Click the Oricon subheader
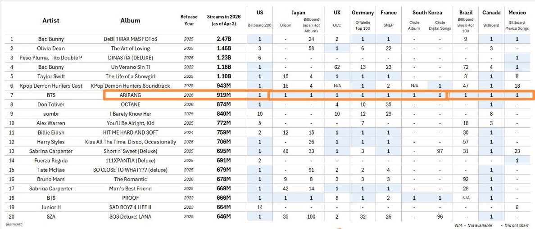Screen dimensions: 535x229 coord(286,25)
